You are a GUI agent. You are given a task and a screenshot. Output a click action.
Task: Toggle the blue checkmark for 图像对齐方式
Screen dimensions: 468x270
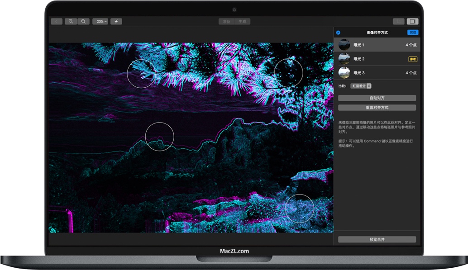[x=339, y=32]
